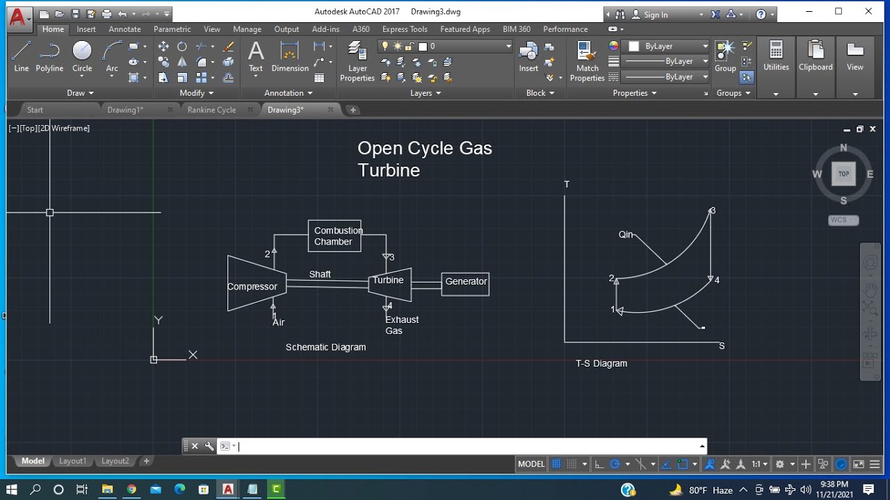Click the Save icon in quick access toolbar
The width and height of the screenshot is (890, 500).
pos(75,14)
